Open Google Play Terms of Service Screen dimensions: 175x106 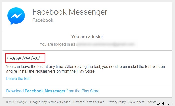pos(50,102)
